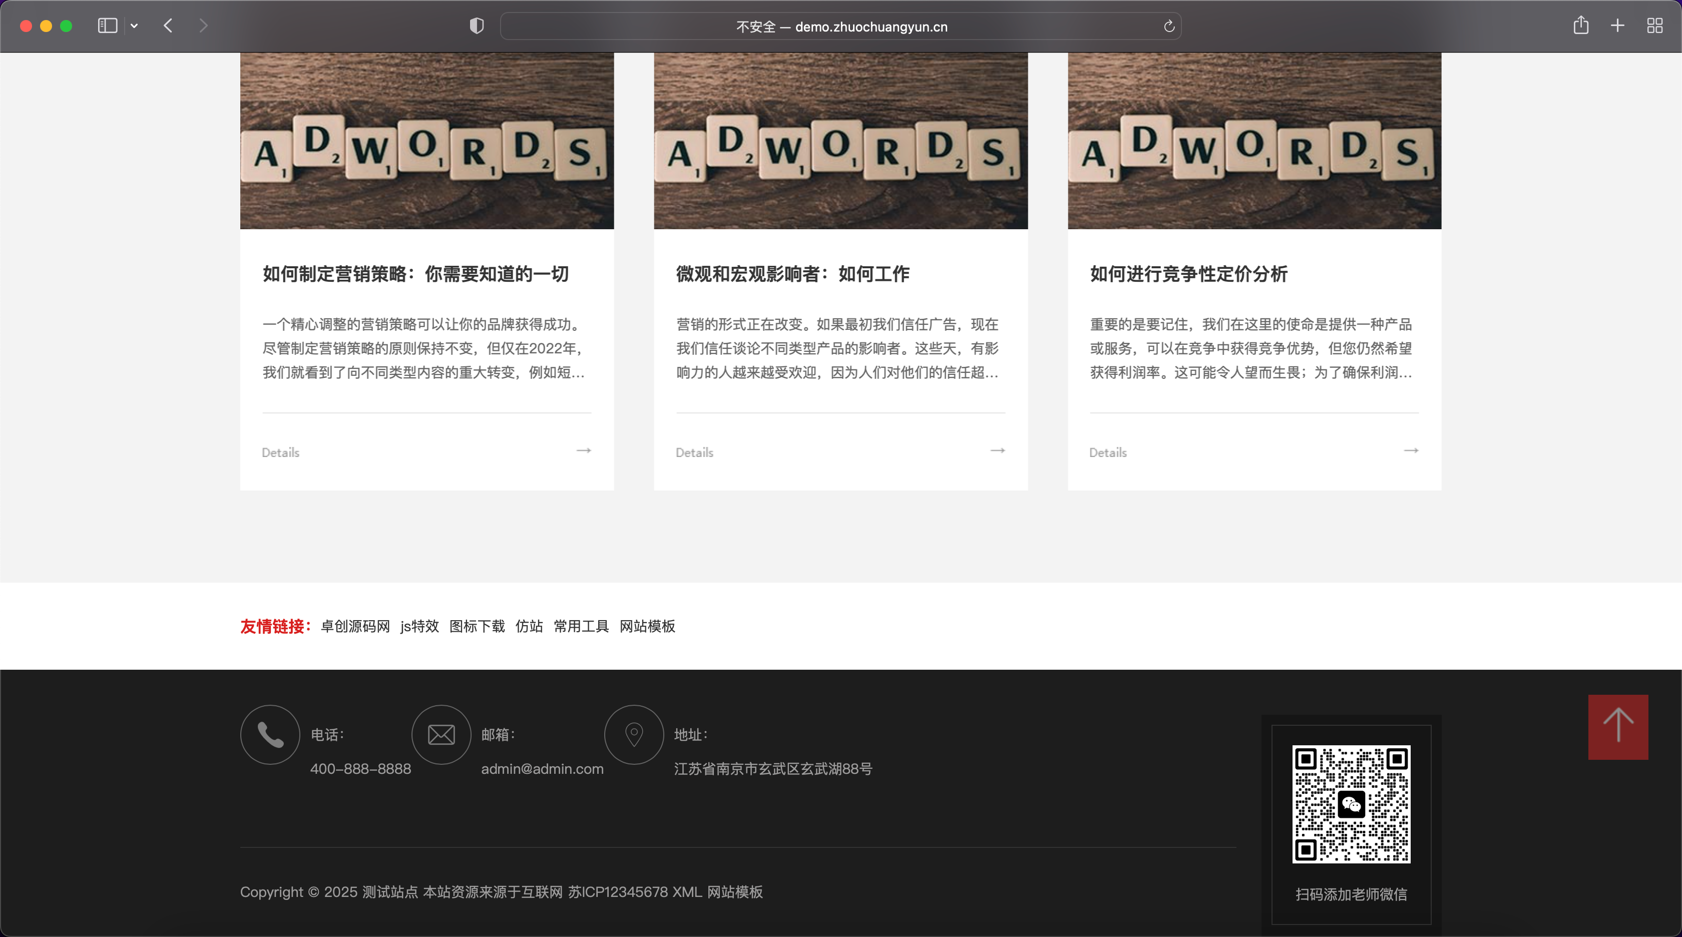
Task: Open the 图标下载 friendly link
Action: [477, 626]
